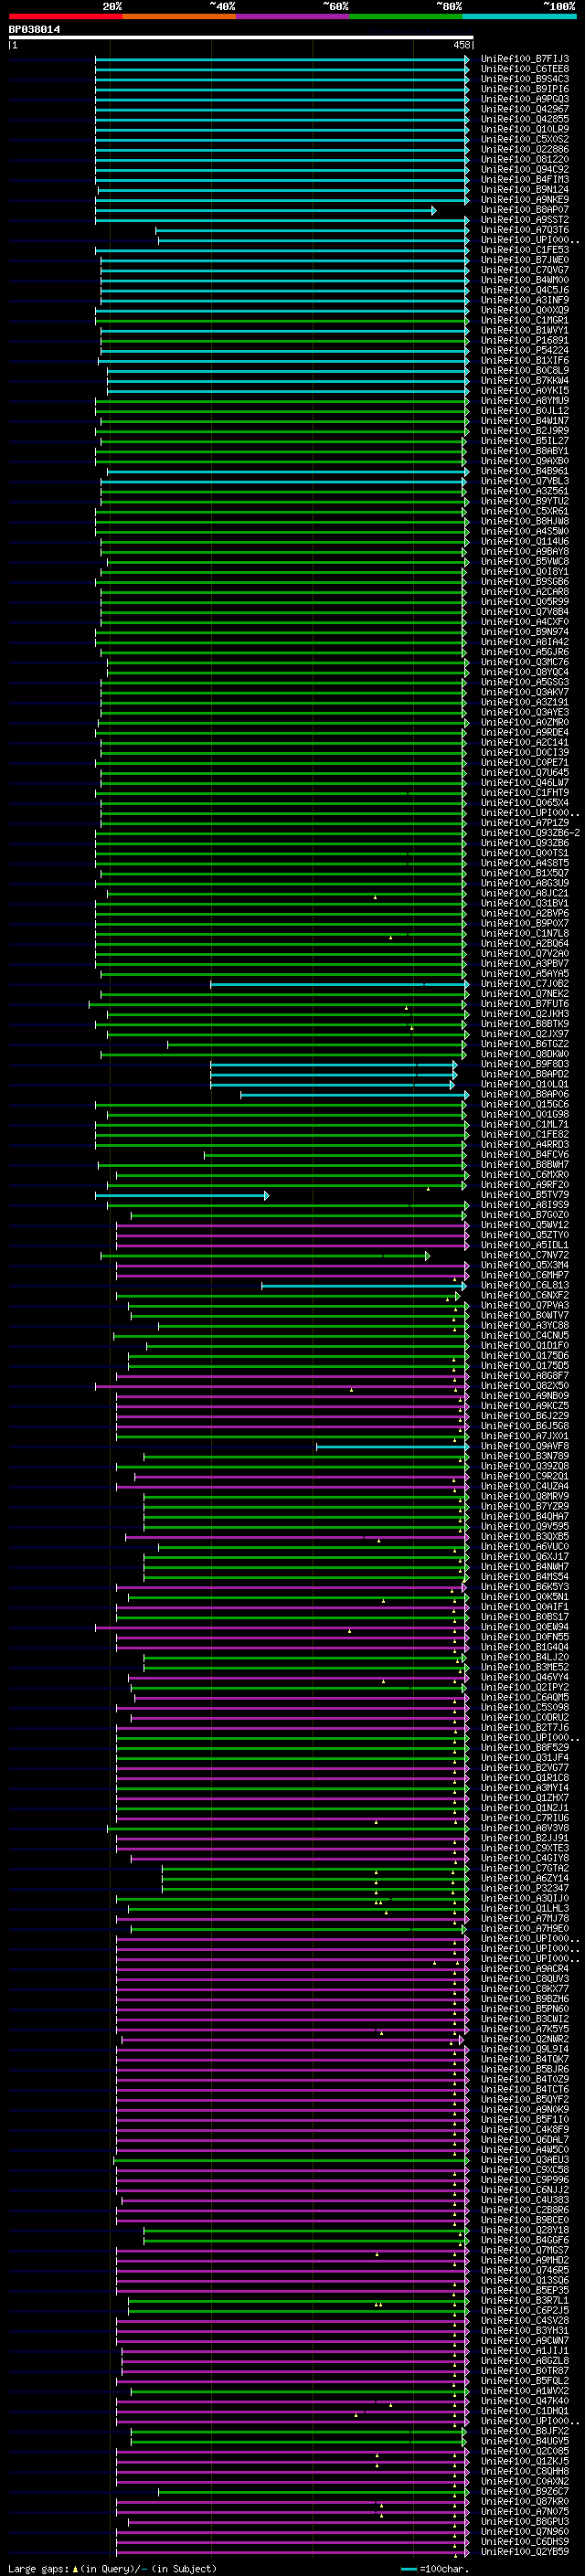
Task: Click label UniRef100_B6TGZ2
Action: (x=524, y=1043)
